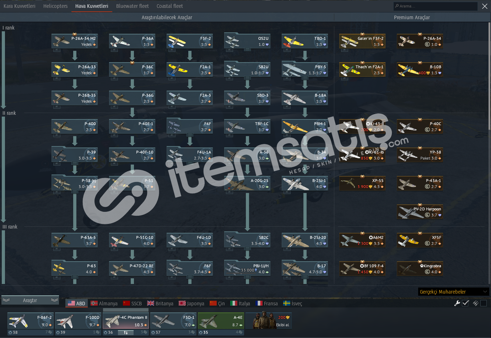
Task: Select the P-36A aircraft card
Action: click(x=132, y=41)
